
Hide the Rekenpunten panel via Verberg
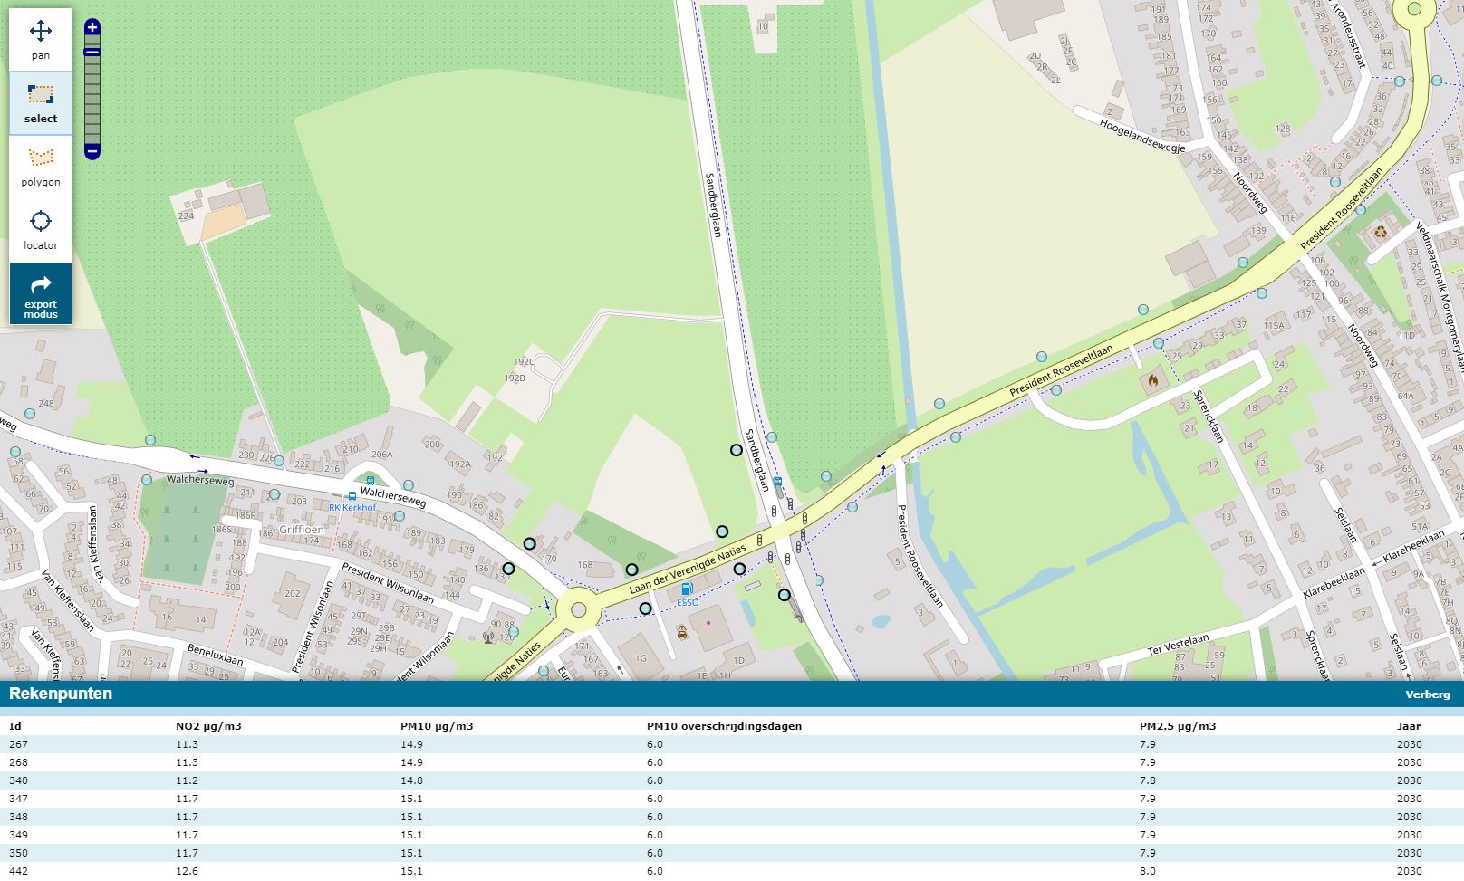click(1428, 694)
